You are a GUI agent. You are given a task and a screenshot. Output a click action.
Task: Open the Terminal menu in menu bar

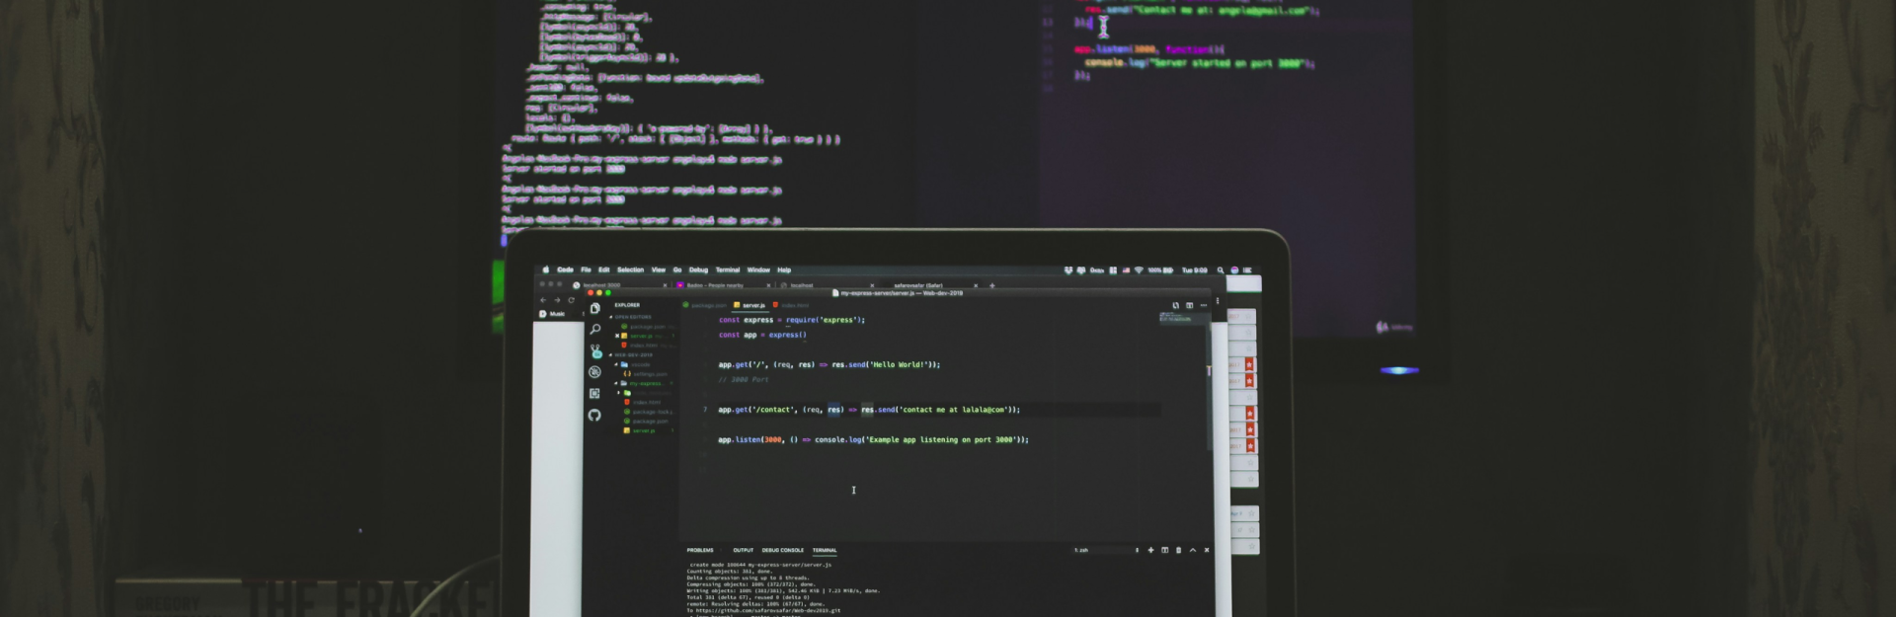click(728, 270)
